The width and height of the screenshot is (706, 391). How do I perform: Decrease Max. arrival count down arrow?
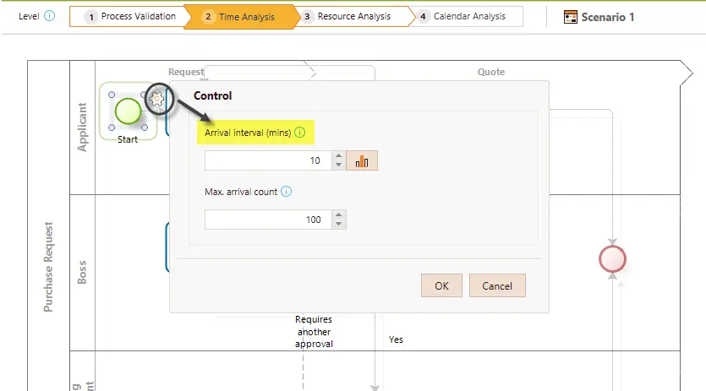point(338,224)
